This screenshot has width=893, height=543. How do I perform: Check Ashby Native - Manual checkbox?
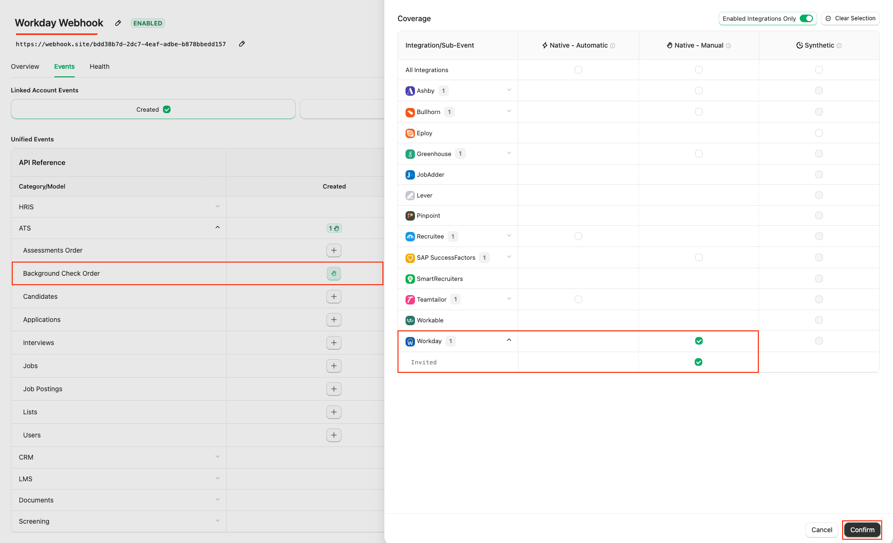pyautogui.click(x=699, y=90)
